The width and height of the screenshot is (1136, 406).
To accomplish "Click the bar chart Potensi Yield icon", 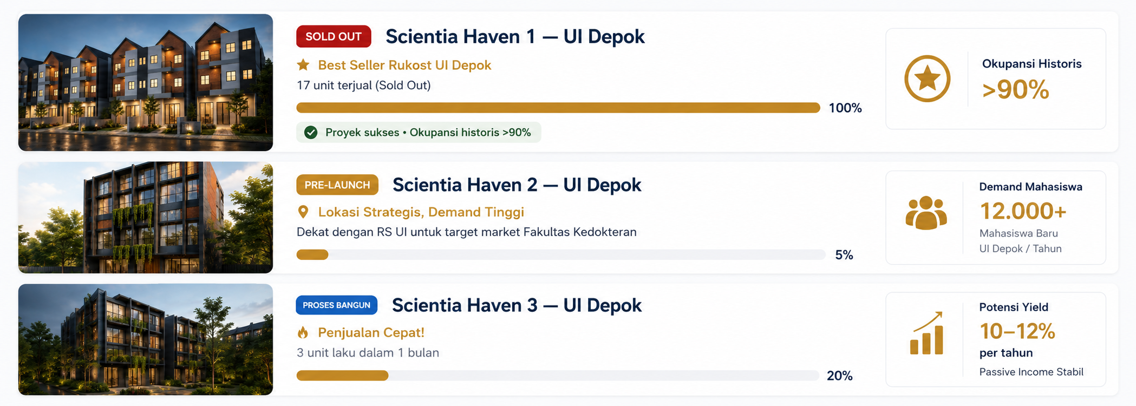I will pos(926,333).
